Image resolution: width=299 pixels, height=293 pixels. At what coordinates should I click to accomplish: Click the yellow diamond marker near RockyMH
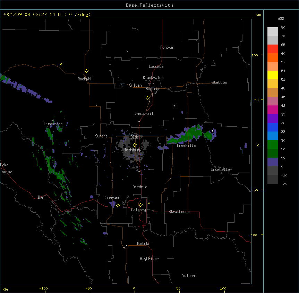(86, 71)
